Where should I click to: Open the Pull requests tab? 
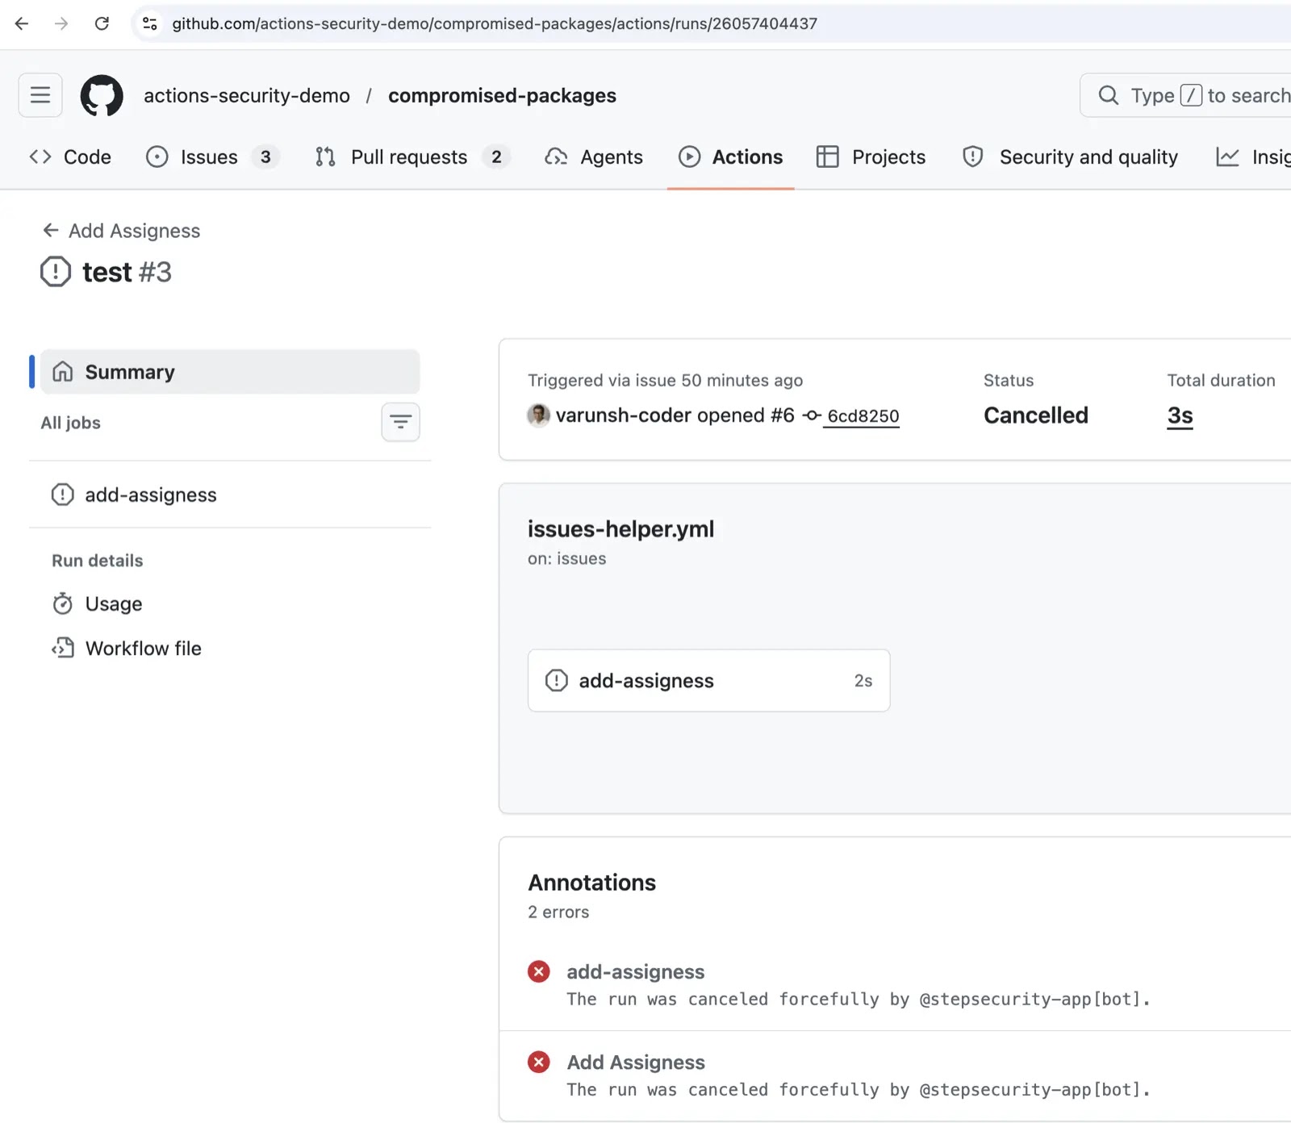(x=412, y=157)
